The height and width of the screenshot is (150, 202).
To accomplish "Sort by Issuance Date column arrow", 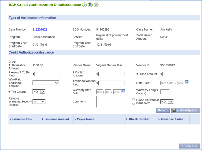I will click(x=11, y=119).
